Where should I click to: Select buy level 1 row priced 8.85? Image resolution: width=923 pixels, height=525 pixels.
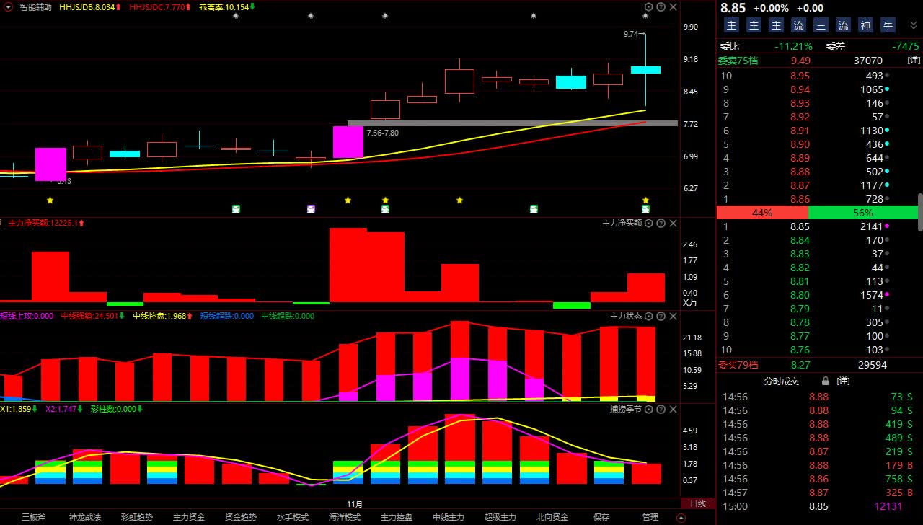(x=816, y=226)
